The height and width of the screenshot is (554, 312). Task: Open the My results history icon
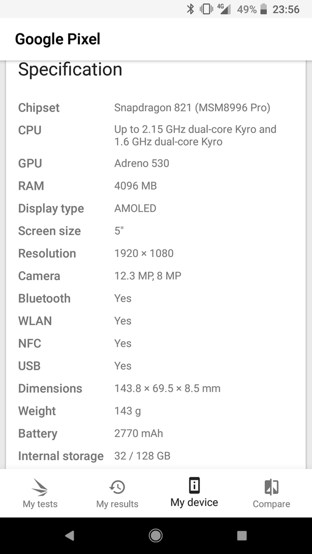117,487
